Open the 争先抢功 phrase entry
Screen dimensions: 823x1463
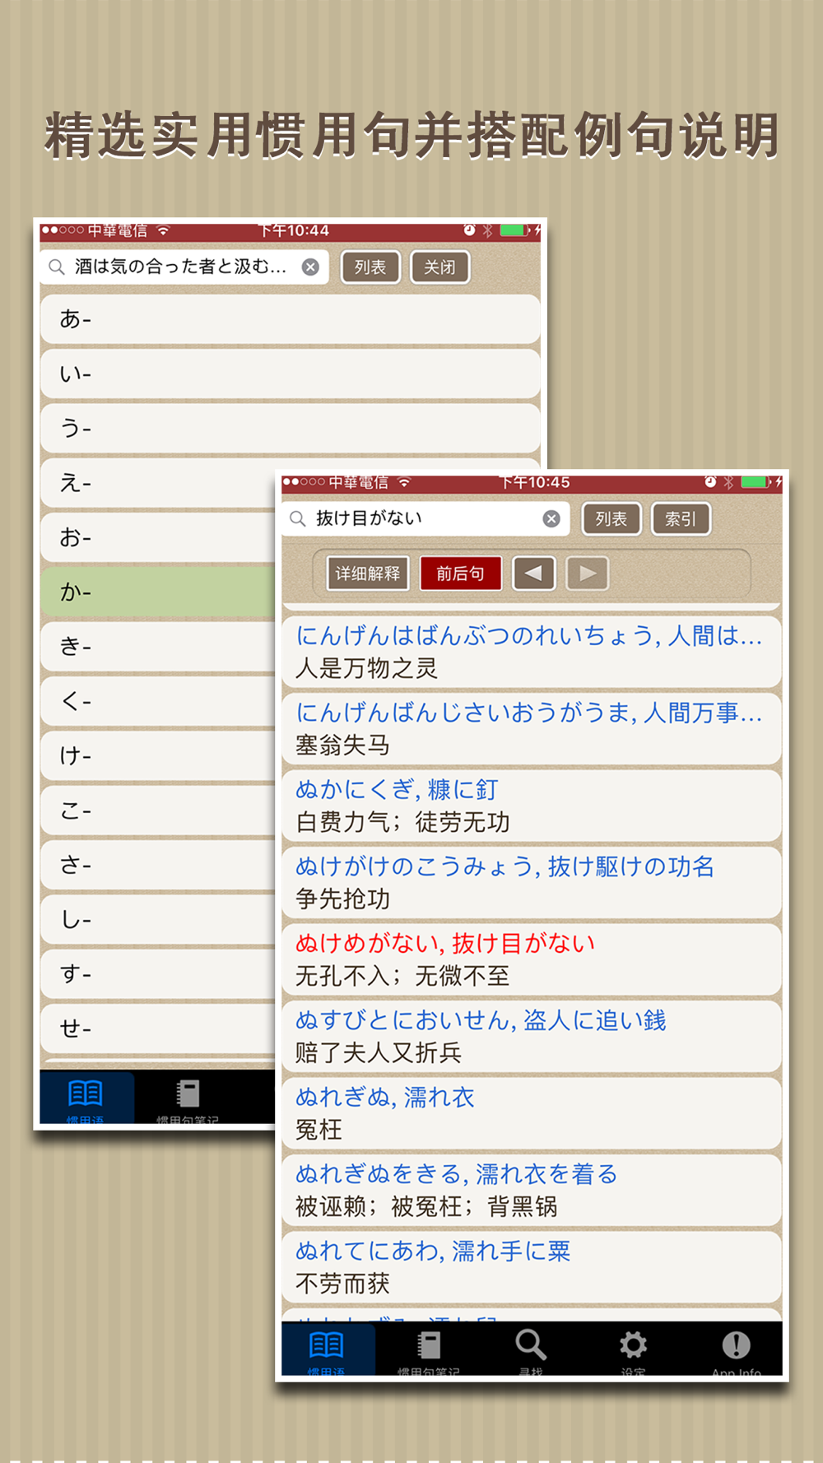(532, 882)
